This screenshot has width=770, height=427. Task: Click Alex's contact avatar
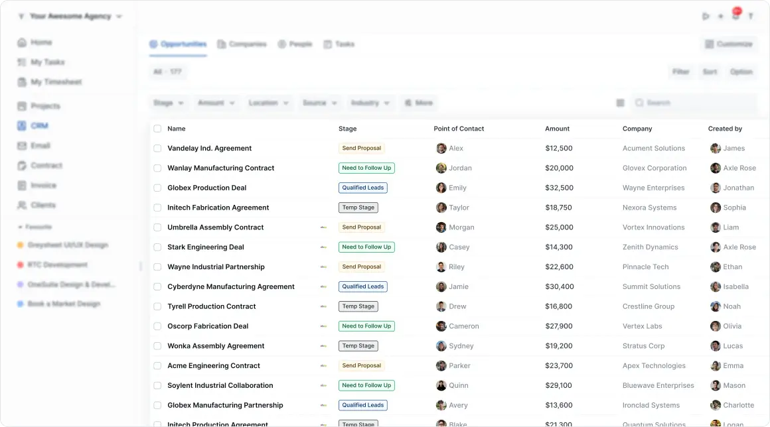click(x=441, y=148)
